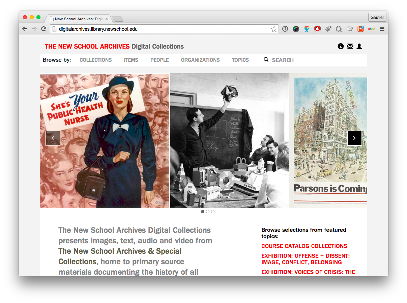Browse by Topics
Viewport: 407px width, 303px height.
pyautogui.click(x=240, y=60)
